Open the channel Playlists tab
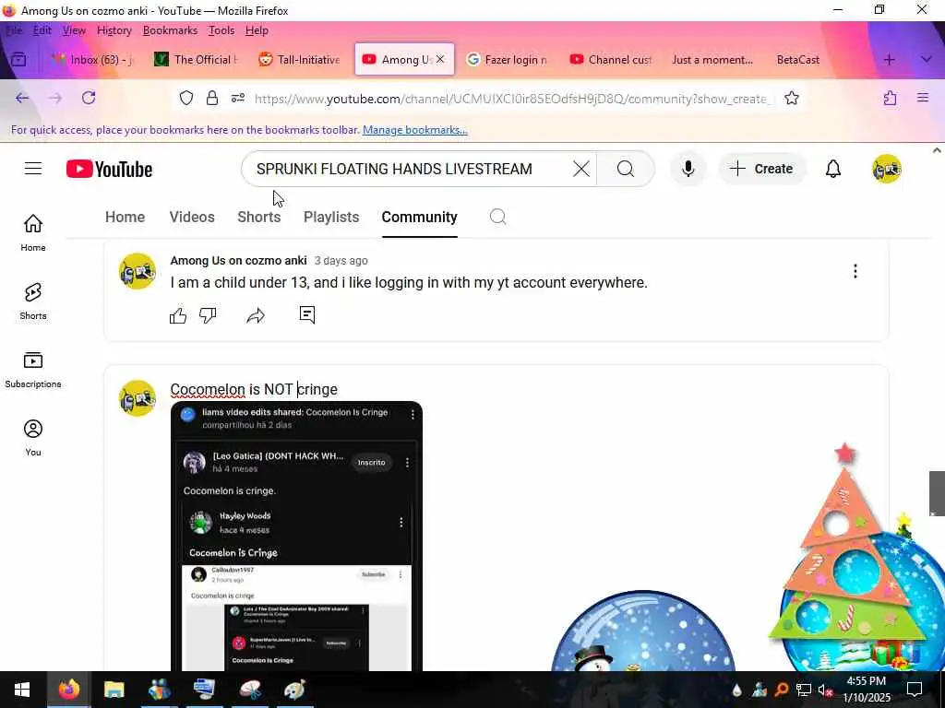 [x=331, y=217]
